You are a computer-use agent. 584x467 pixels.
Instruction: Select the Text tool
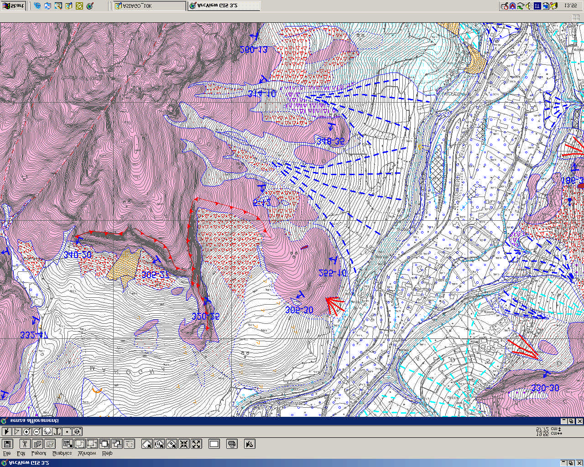[57, 431]
